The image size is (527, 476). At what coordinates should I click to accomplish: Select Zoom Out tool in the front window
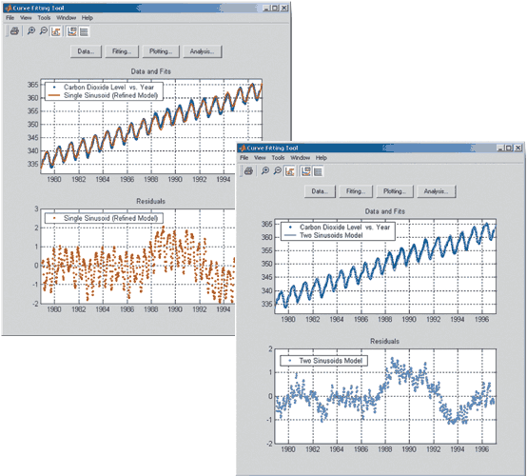pyautogui.click(x=278, y=171)
